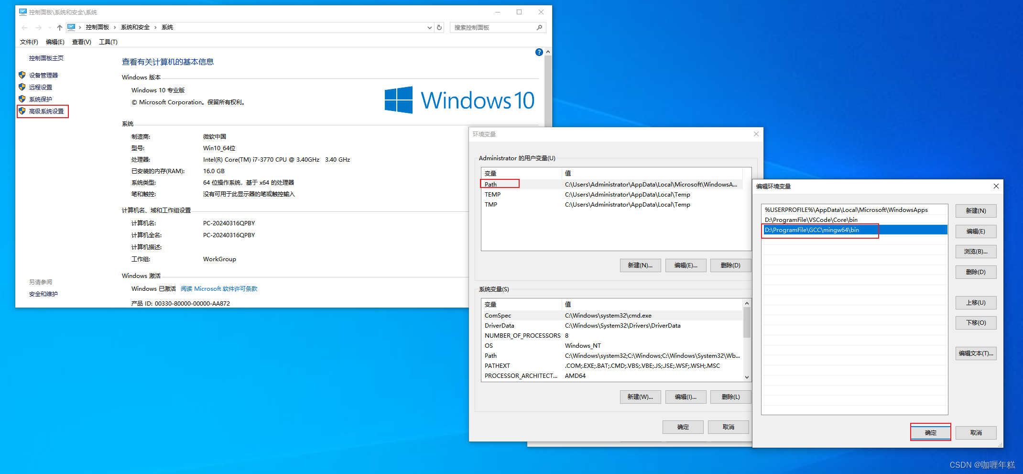Image resolution: width=1023 pixels, height=474 pixels.
Task: Open the View menu (查看)
Action: pyautogui.click(x=82, y=42)
